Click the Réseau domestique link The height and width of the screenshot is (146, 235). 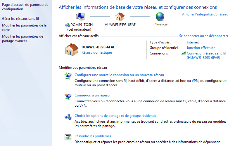[97, 52]
